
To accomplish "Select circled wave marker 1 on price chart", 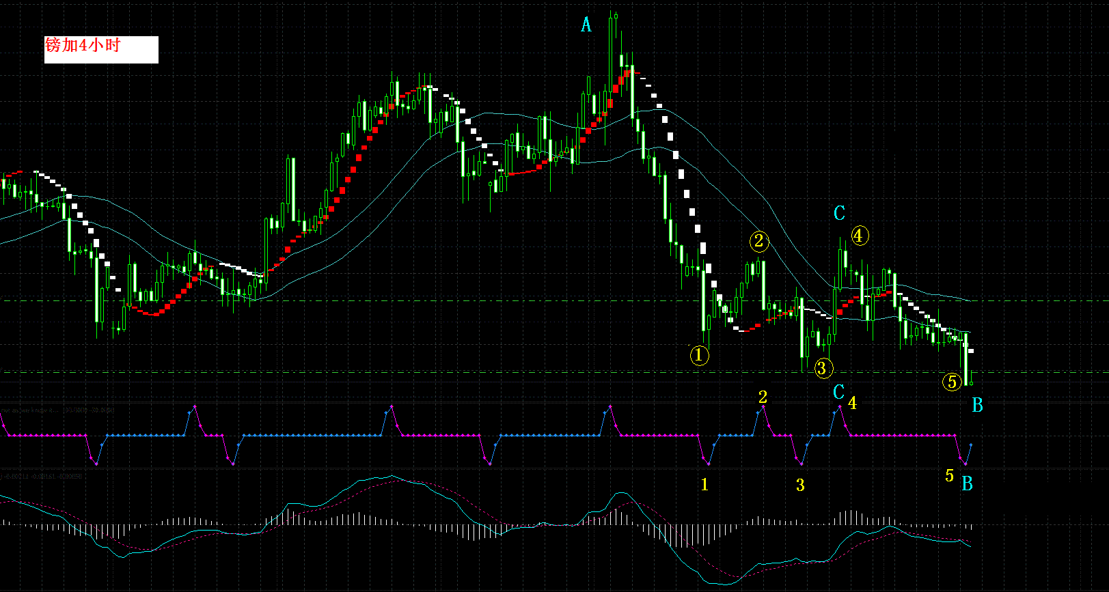I will click(699, 355).
